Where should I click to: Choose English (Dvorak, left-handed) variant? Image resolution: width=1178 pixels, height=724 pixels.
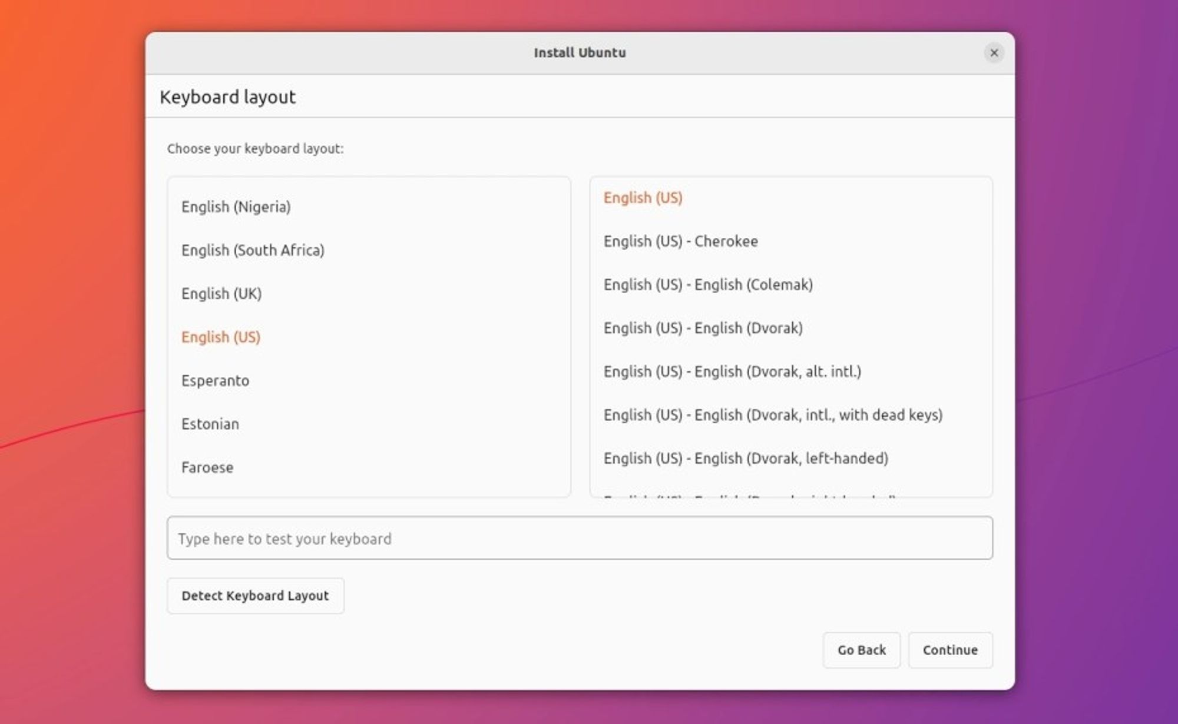[x=746, y=458]
